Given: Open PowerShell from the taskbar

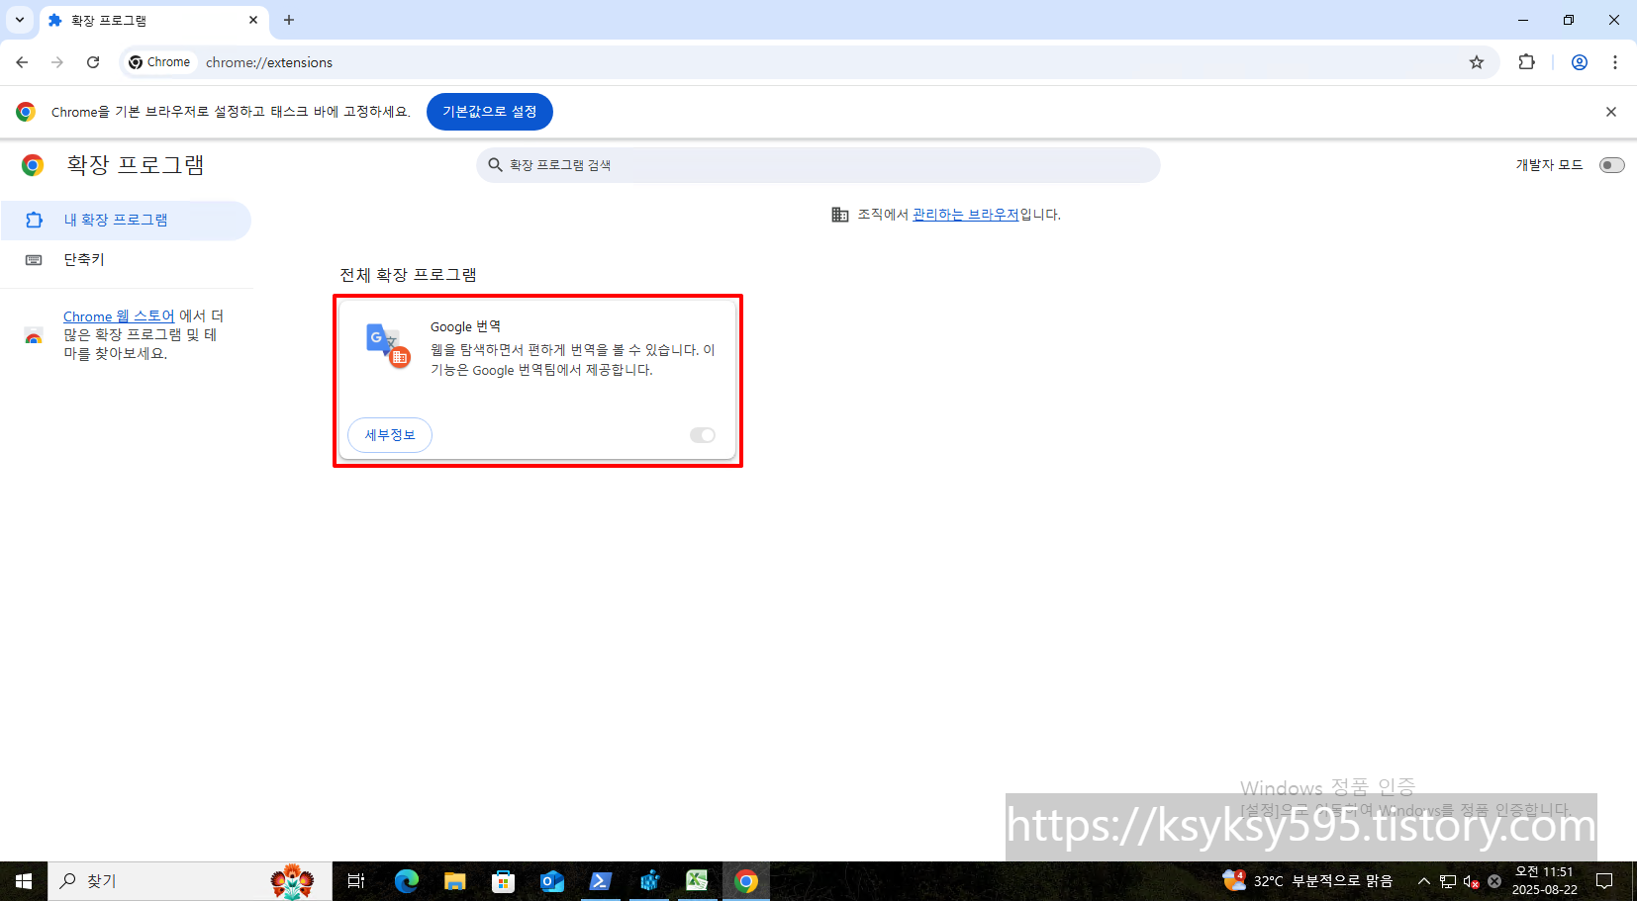Looking at the screenshot, I should tap(600, 881).
